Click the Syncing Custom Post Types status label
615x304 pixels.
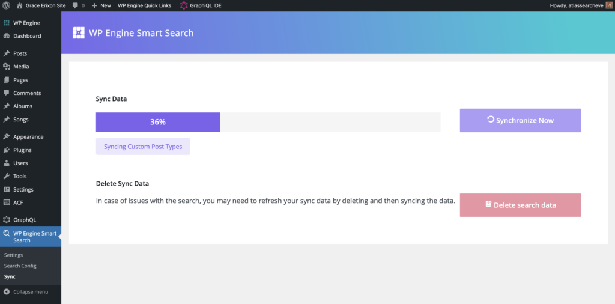[x=143, y=147]
